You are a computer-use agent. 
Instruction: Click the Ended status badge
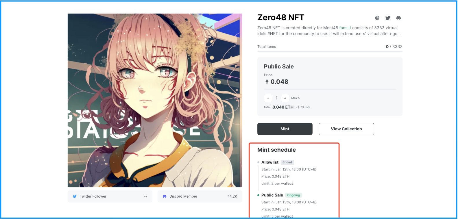coord(287,162)
